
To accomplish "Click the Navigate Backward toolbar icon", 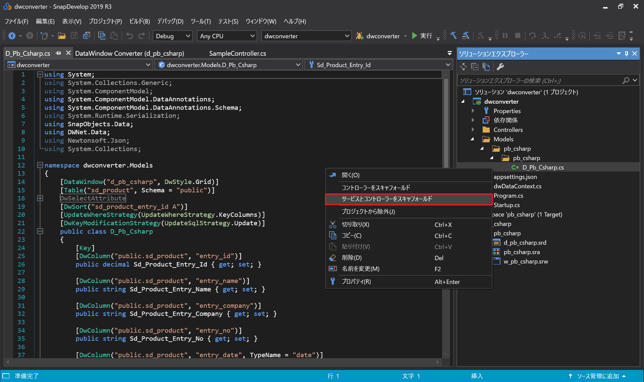I will coord(12,36).
